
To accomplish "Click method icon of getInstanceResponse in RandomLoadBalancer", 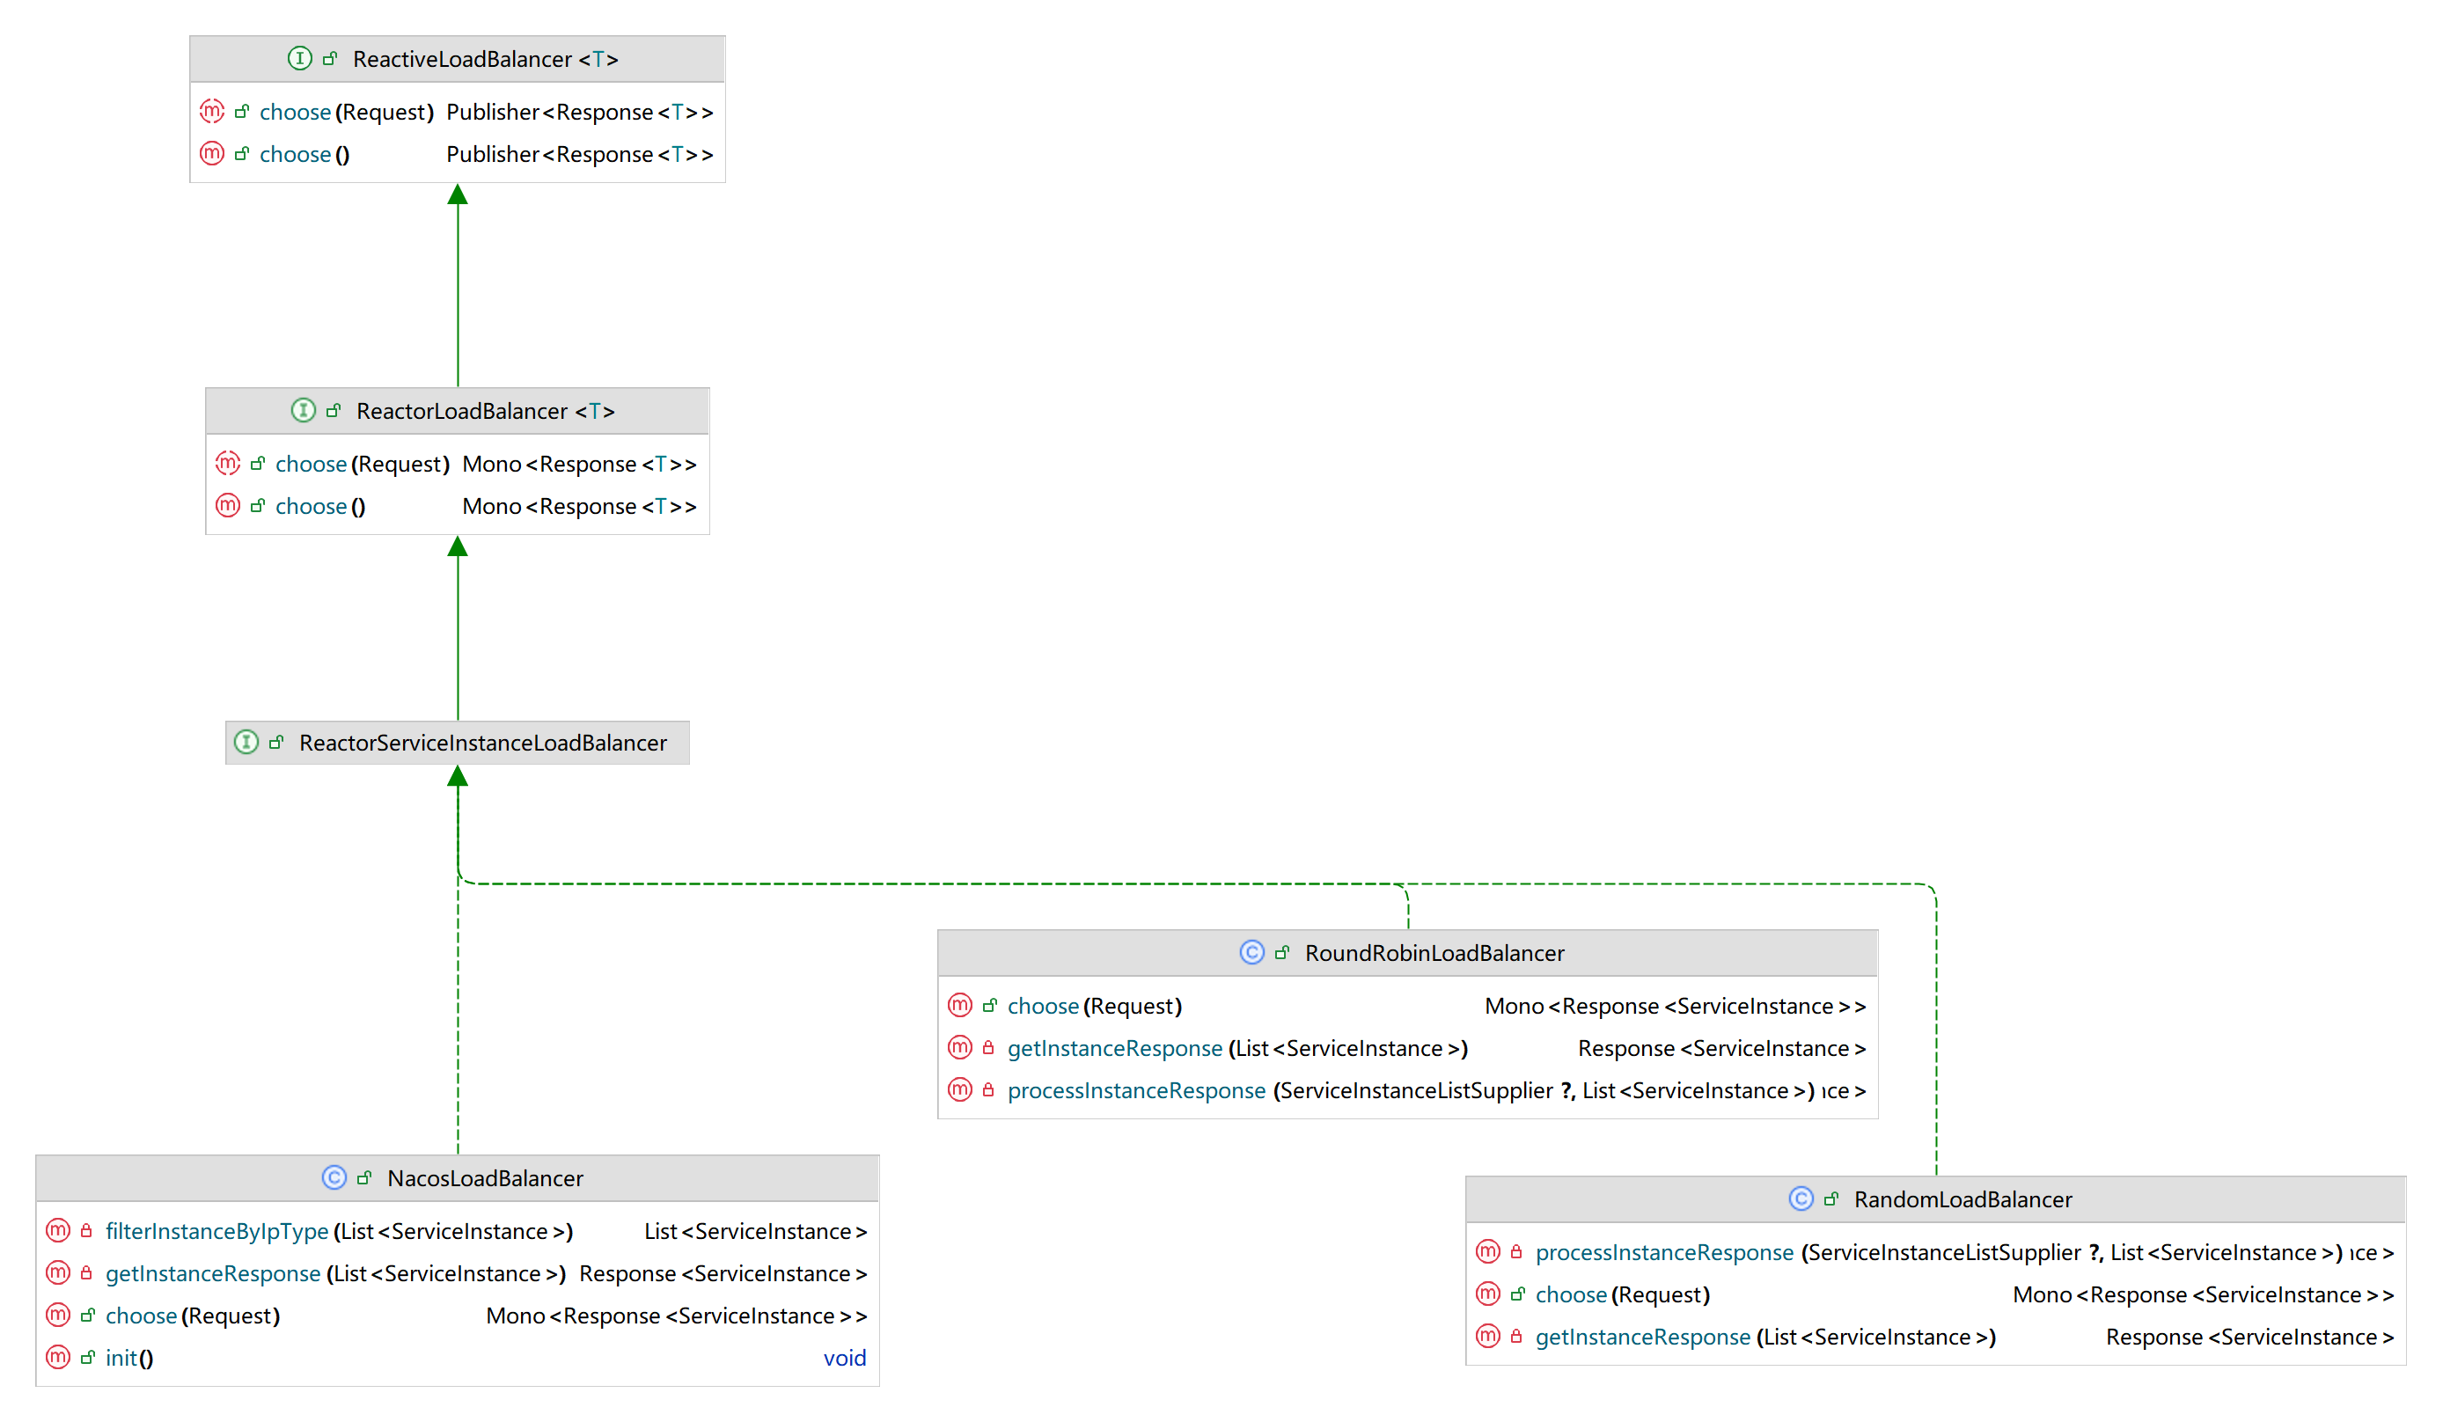I will 1487,1337.
